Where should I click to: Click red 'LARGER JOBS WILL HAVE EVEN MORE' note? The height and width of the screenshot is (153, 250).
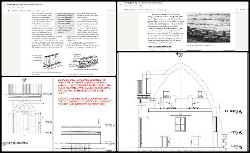85,101
